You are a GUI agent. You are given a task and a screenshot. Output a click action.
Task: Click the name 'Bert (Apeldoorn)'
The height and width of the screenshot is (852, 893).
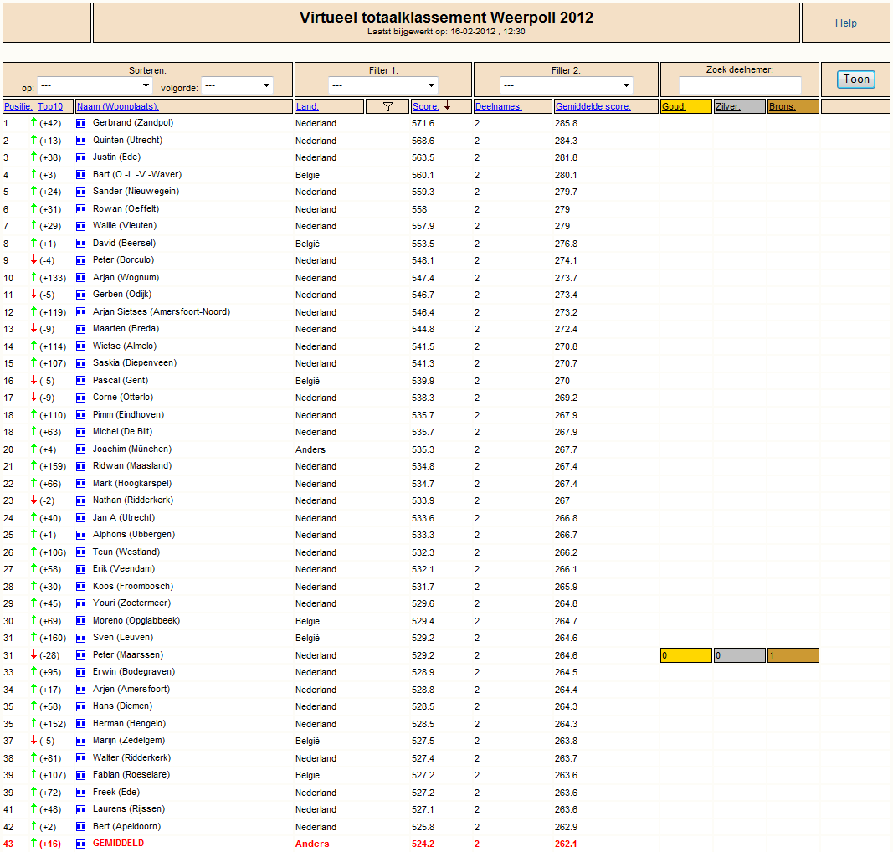(x=126, y=826)
